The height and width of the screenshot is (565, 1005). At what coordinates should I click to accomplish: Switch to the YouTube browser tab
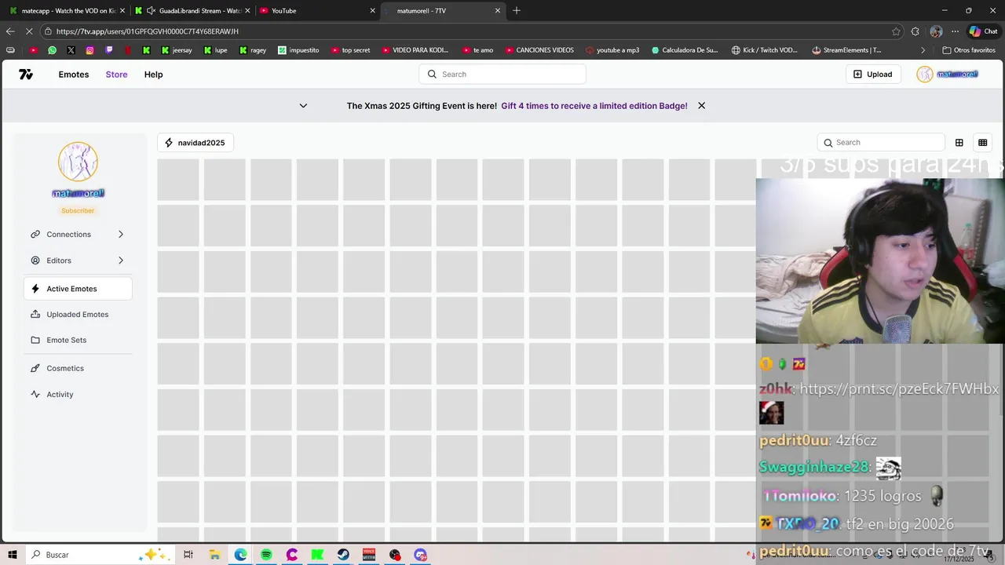[317, 11]
